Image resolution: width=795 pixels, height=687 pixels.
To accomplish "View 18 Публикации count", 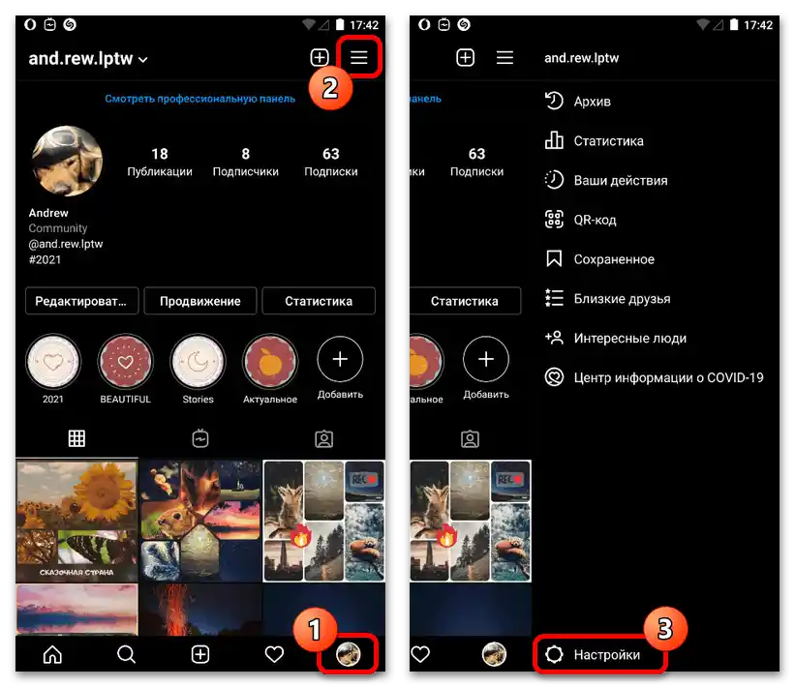I will (x=160, y=162).
